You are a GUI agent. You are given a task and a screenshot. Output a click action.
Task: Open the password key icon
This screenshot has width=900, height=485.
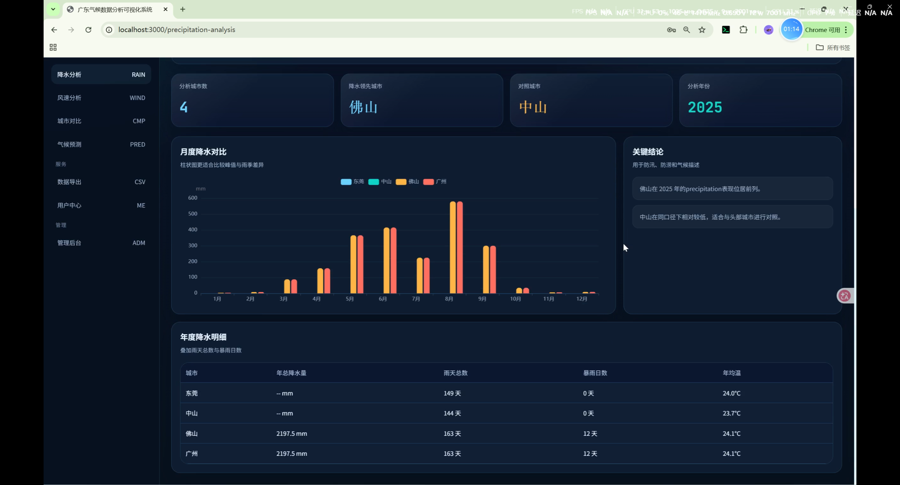coord(671,30)
